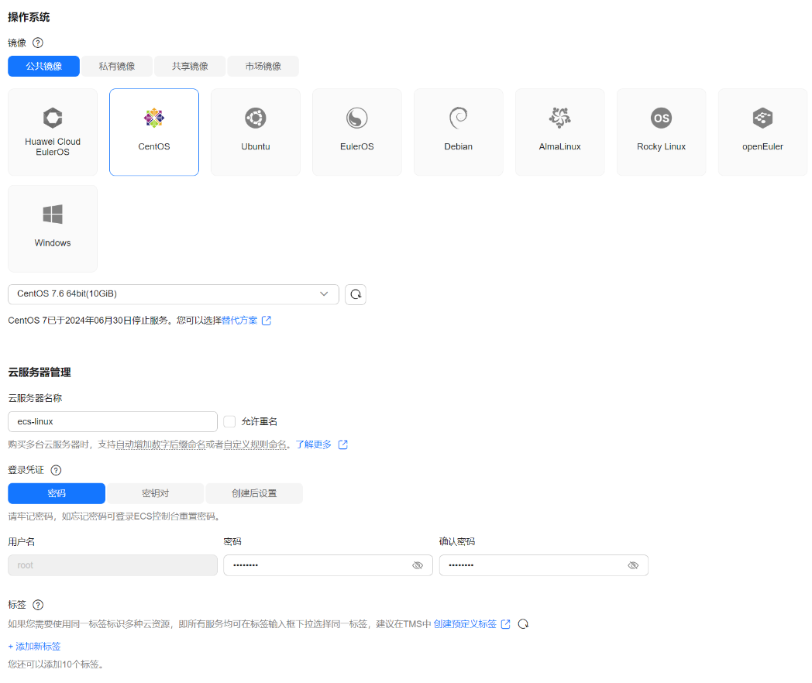
Task: Pick the openEuler image card
Action: pyautogui.click(x=763, y=132)
